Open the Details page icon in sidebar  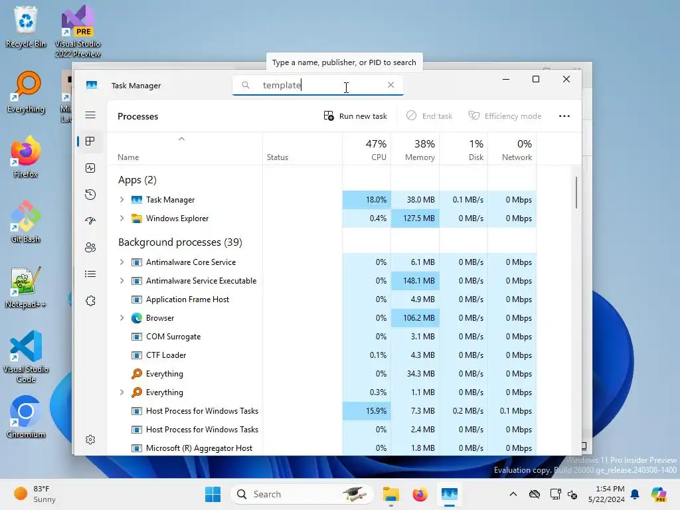click(x=90, y=274)
